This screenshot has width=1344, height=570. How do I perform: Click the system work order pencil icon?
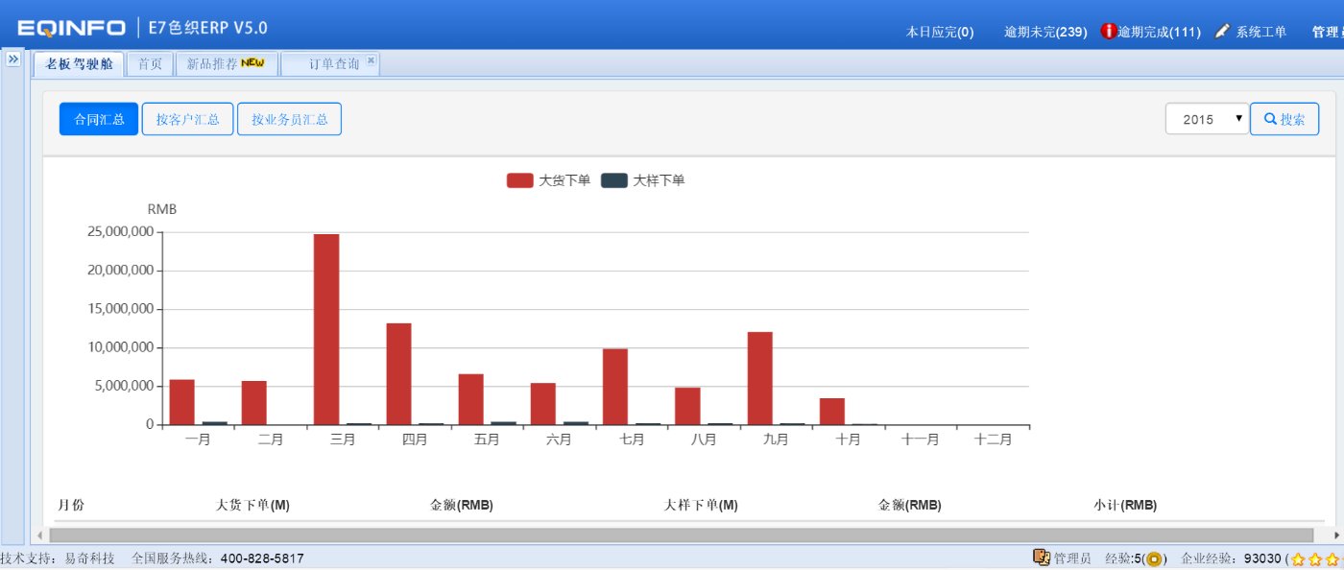click(x=1222, y=32)
